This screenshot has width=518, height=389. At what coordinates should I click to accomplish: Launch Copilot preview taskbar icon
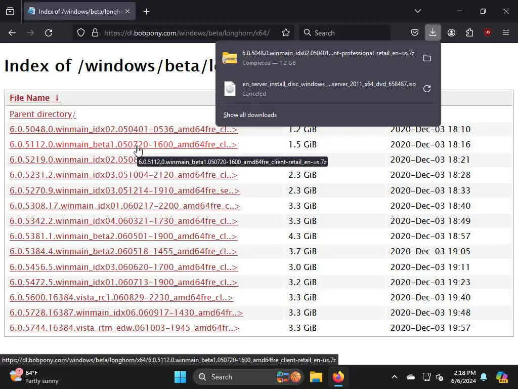coord(502,377)
